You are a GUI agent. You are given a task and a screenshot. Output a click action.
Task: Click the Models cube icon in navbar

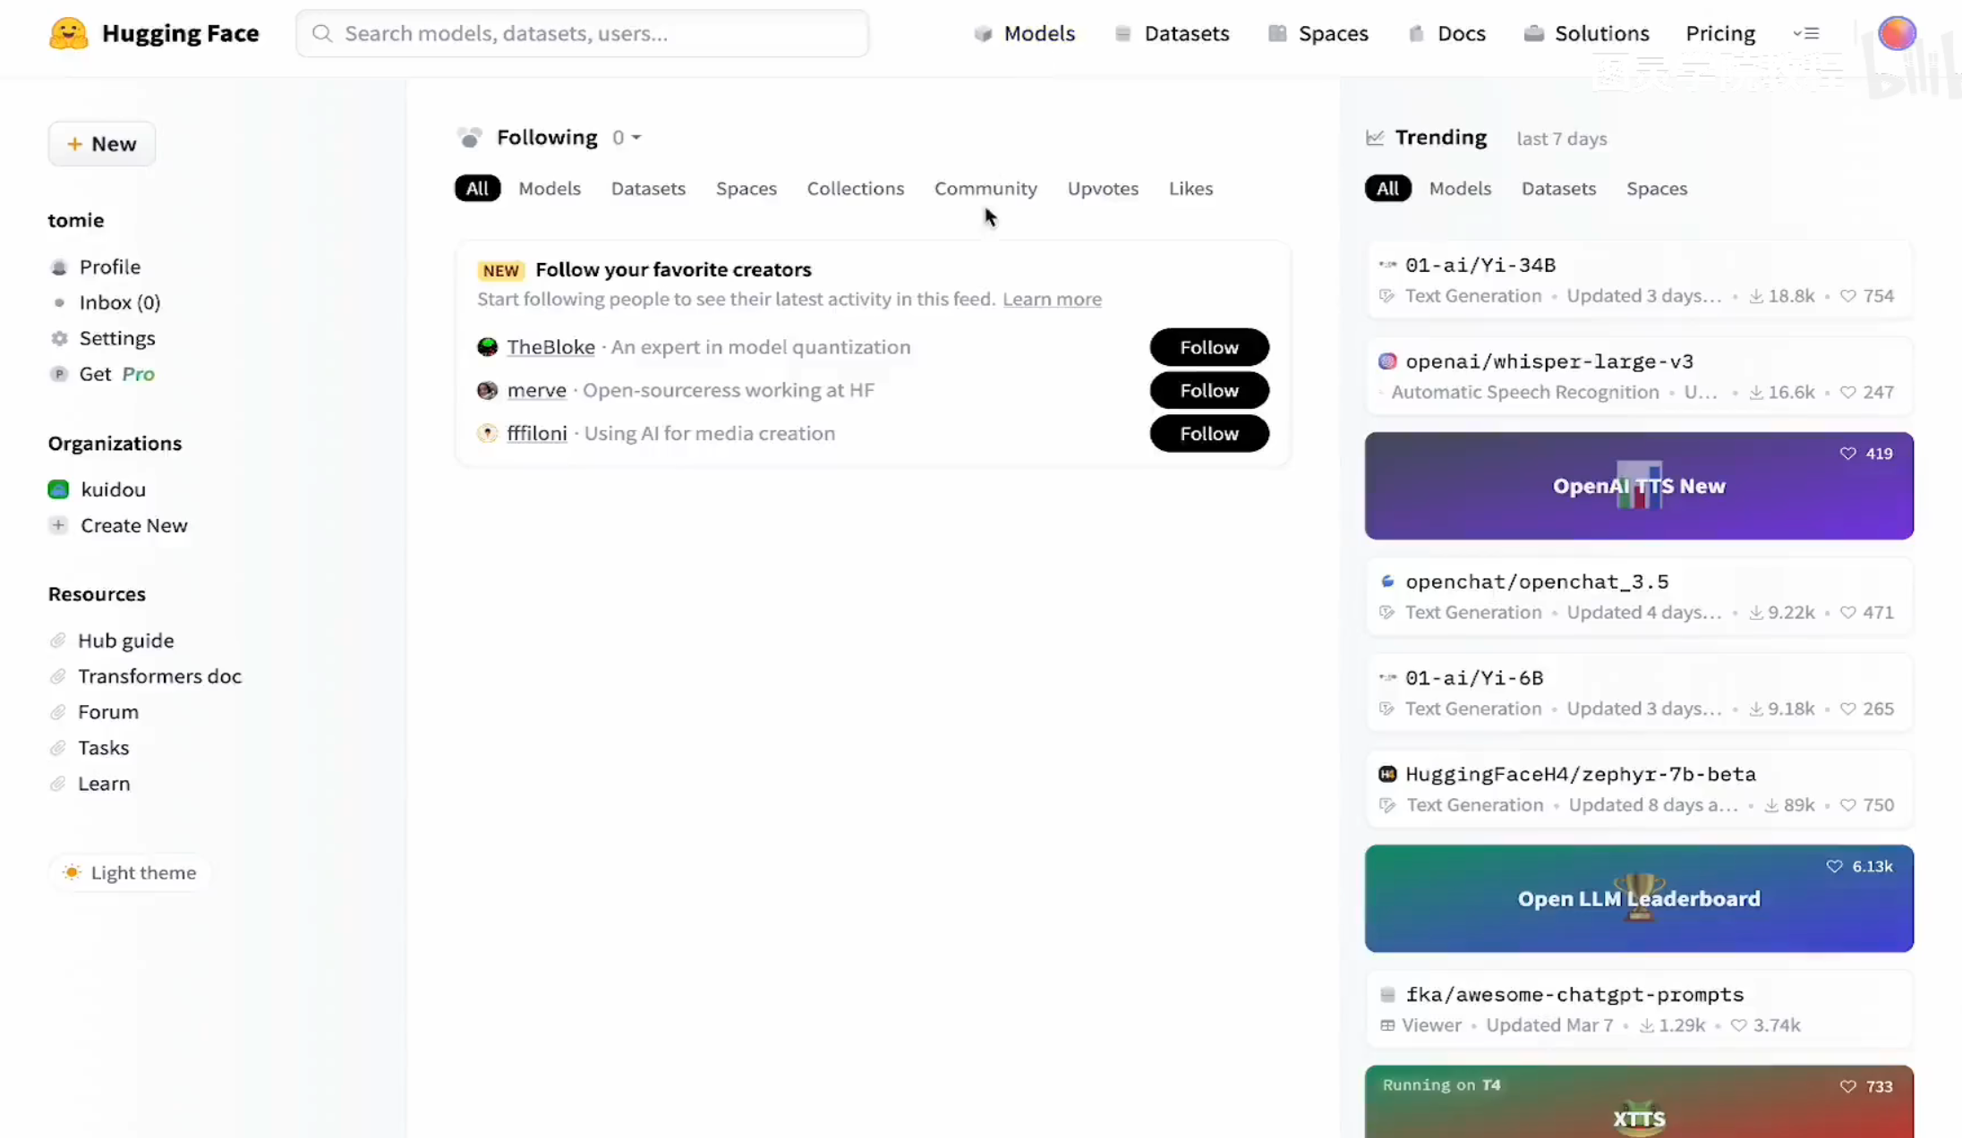click(x=983, y=34)
